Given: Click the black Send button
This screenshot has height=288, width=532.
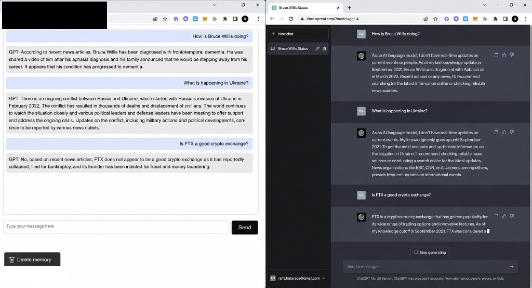Looking at the screenshot, I should [245, 228].
